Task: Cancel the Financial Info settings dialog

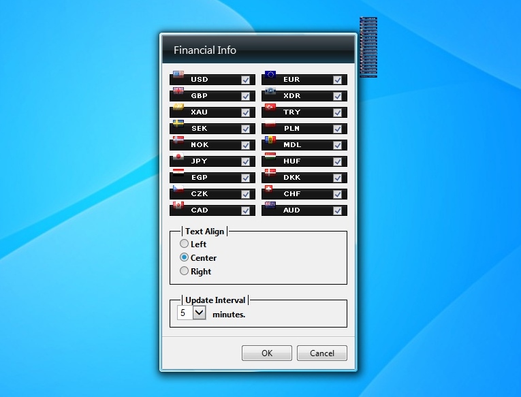Action: pyautogui.click(x=322, y=353)
